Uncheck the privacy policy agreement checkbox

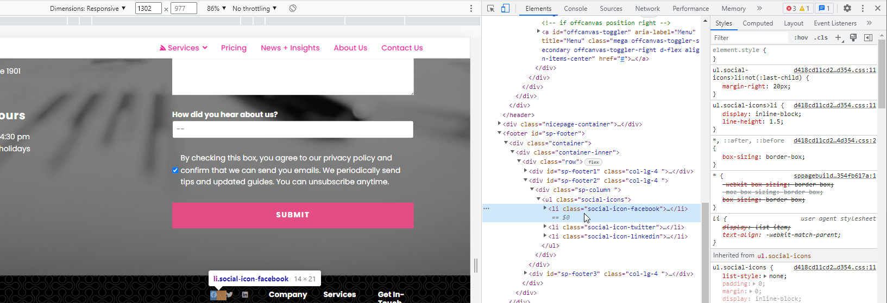(x=175, y=170)
